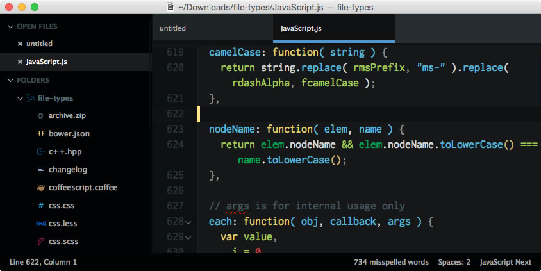
Task: Fold the code at line 628
Action: coord(188,222)
